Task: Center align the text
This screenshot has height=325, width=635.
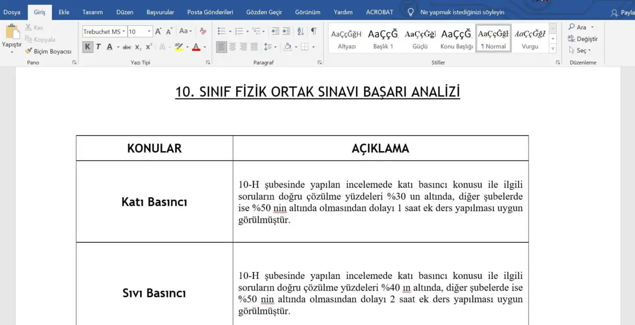Action: tap(232, 47)
